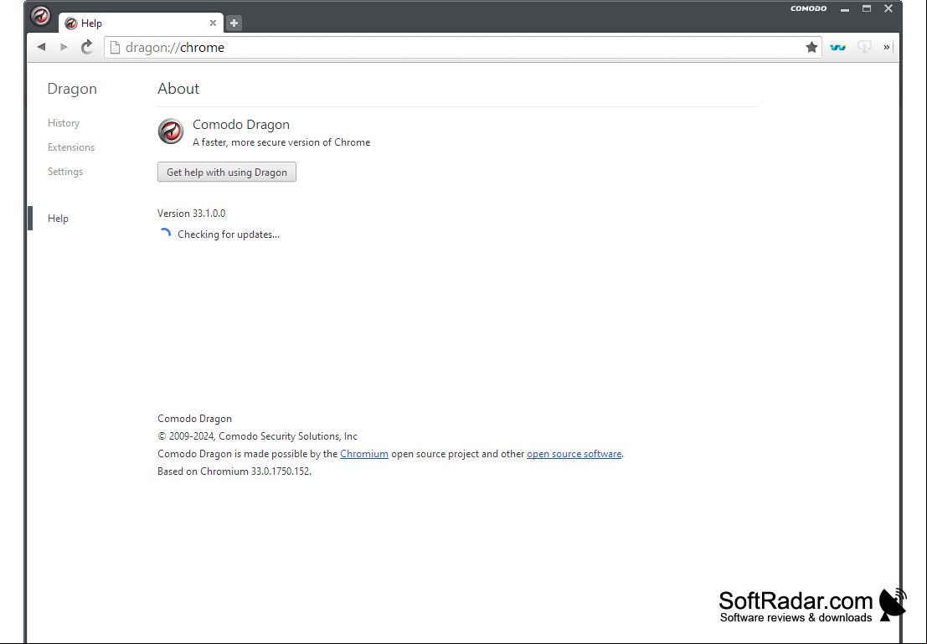Maximize the browser window
Image resolution: width=927 pixels, height=644 pixels.
tap(867, 8)
